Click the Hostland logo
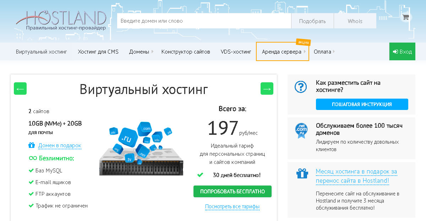Image resolution: width=426 pixels, height=221 pixels. click(x=61, y=20)
